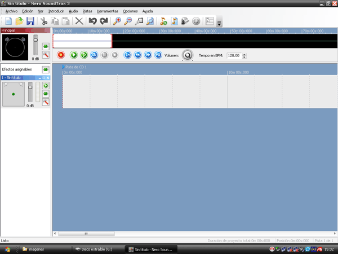Insert audio file with music note plus icon
338x254 pixels.
point(163,21)
